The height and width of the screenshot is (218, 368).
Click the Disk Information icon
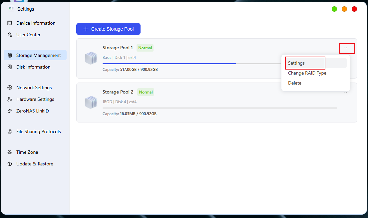point(10,67)
